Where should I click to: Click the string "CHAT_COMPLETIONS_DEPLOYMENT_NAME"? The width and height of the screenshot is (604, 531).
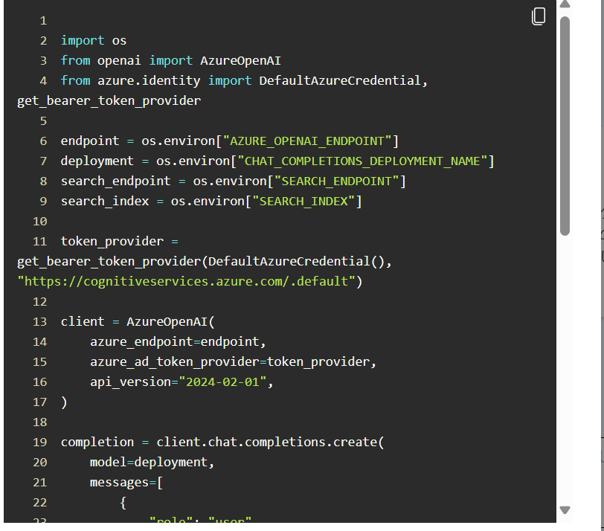[x=362, y=161]
